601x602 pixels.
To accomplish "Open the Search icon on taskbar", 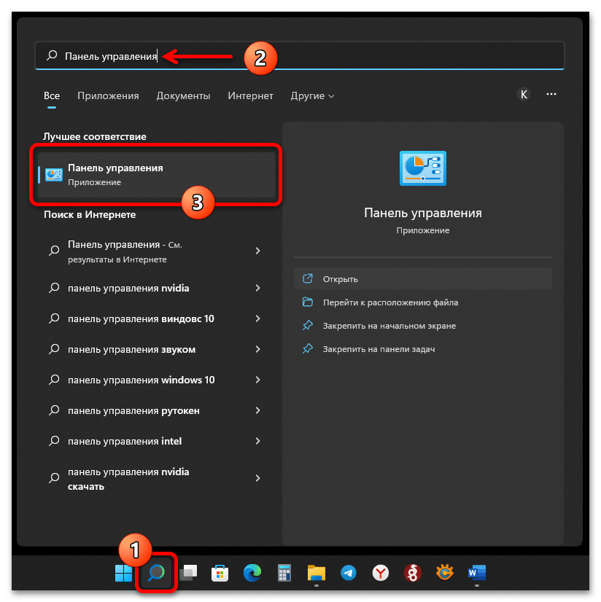I will click(x=156, y=573).
